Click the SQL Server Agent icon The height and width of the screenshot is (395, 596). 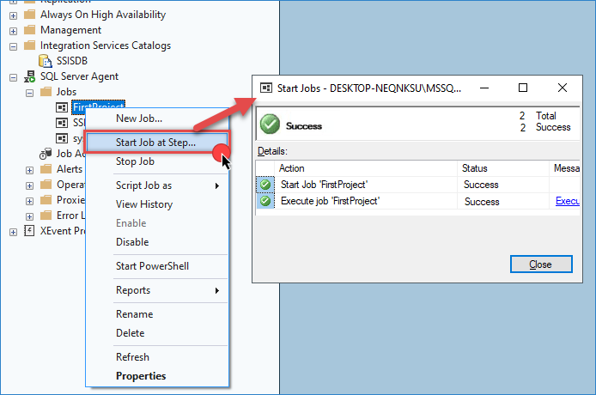coord(30,76)
